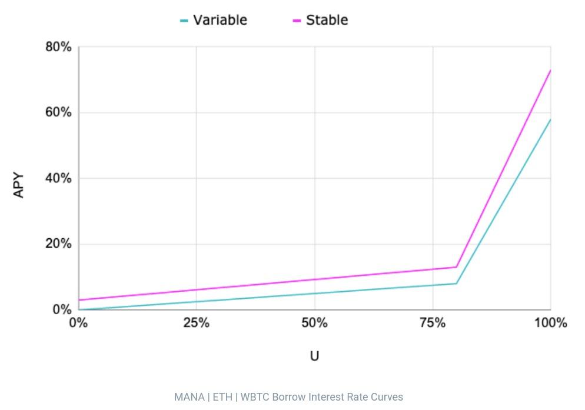Click the Variable line's endpoint at 100% utilization

tap(550, 119)
